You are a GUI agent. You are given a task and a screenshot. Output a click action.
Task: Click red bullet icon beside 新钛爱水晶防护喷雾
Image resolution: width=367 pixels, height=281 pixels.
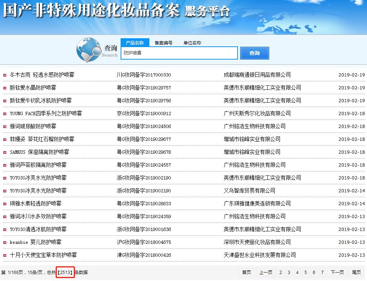coord(5,88)
